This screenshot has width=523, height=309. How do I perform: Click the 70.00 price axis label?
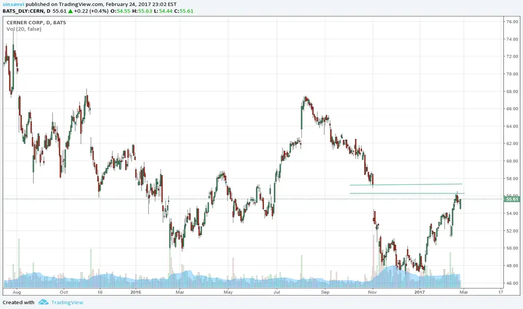click(512, 74)
